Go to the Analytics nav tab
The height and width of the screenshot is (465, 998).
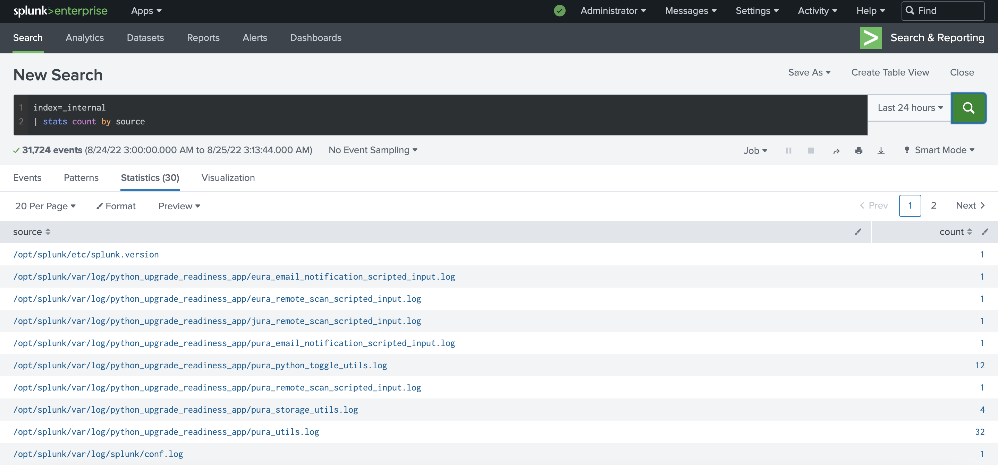(84, 37)
